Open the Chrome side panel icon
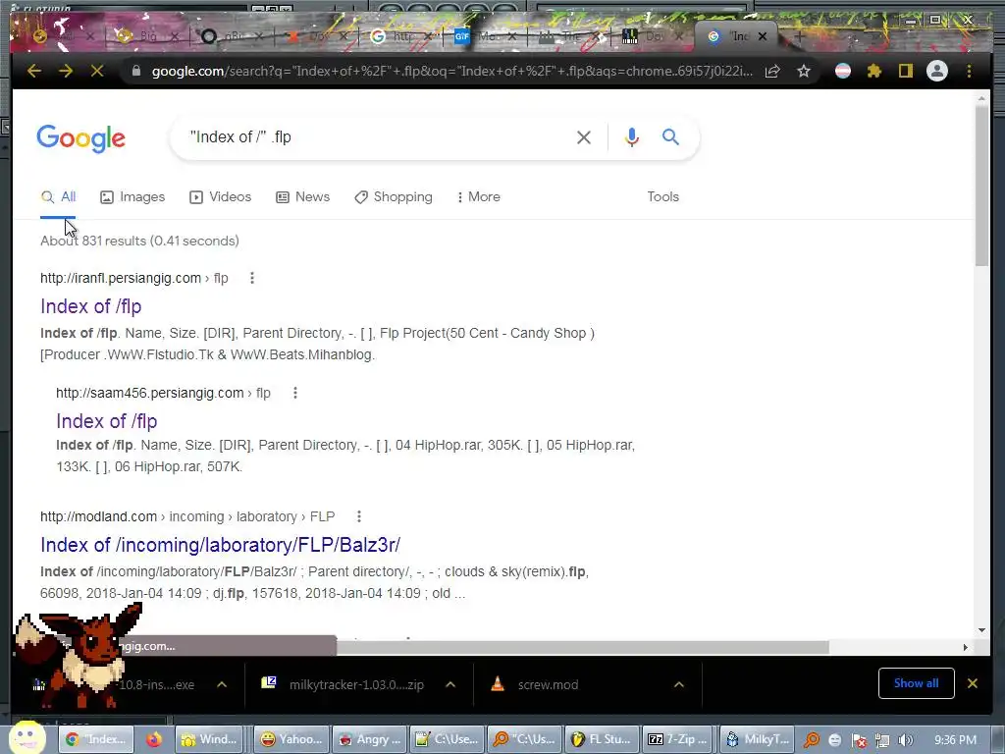This screenshot has width=1005, height=754. (905, 71)
